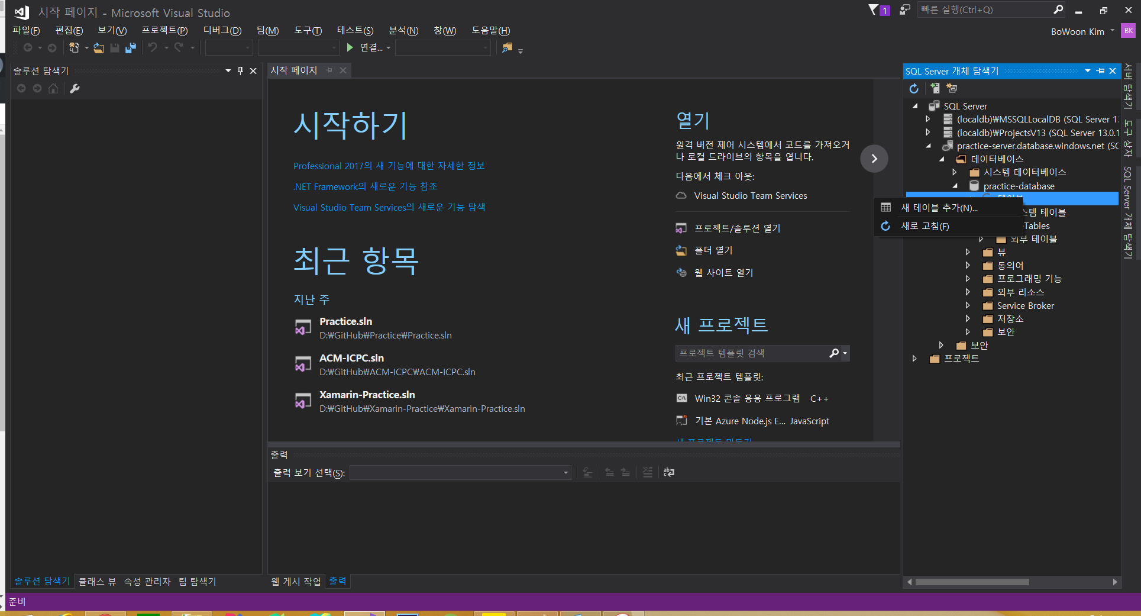Open Solution Explorer window options dropdown
The image size is (1141, 616).
coord(228,71)
